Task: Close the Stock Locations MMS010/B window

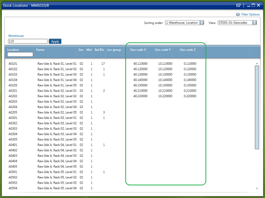Action: [258, 6]
